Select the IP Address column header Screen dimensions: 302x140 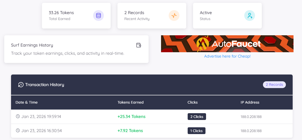point(250,102)
